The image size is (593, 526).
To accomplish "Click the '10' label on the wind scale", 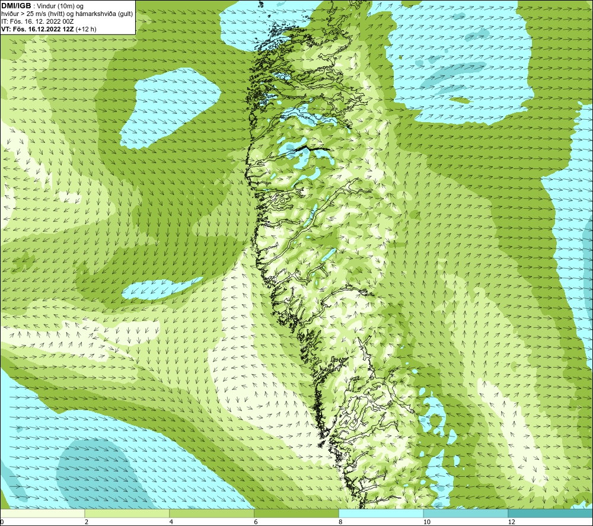I will pos(427,522).
